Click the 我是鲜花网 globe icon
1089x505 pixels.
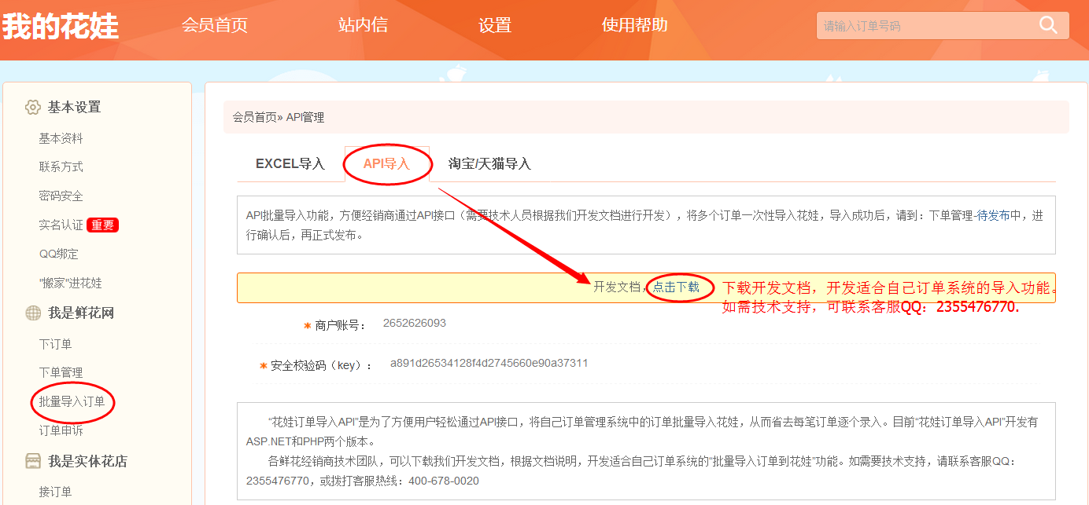[33, 313]
